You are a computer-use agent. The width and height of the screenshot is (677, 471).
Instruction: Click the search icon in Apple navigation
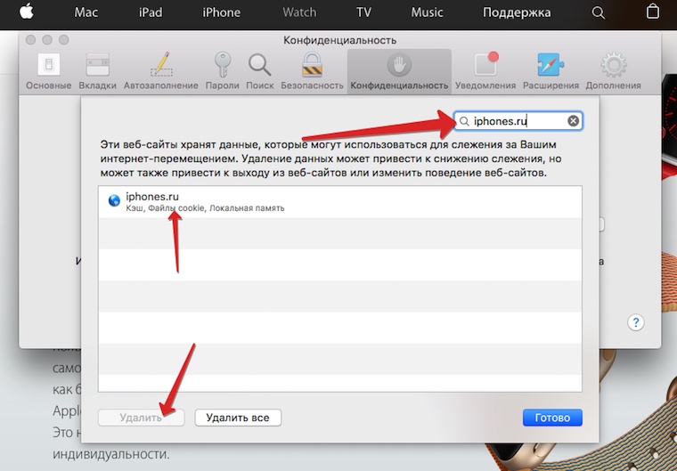coord(598,12)
